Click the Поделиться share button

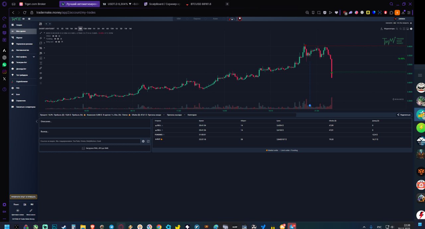click(x=404, y=115)
